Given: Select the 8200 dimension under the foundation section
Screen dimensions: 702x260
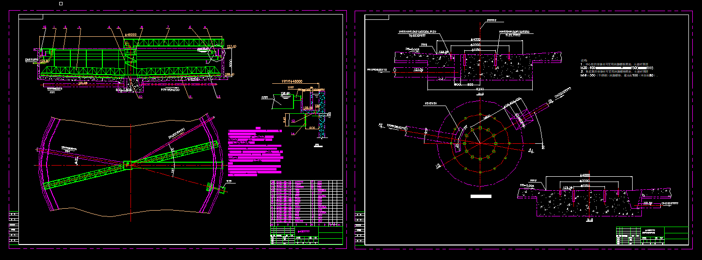Looking at the screenshot, I should point(479,90).
